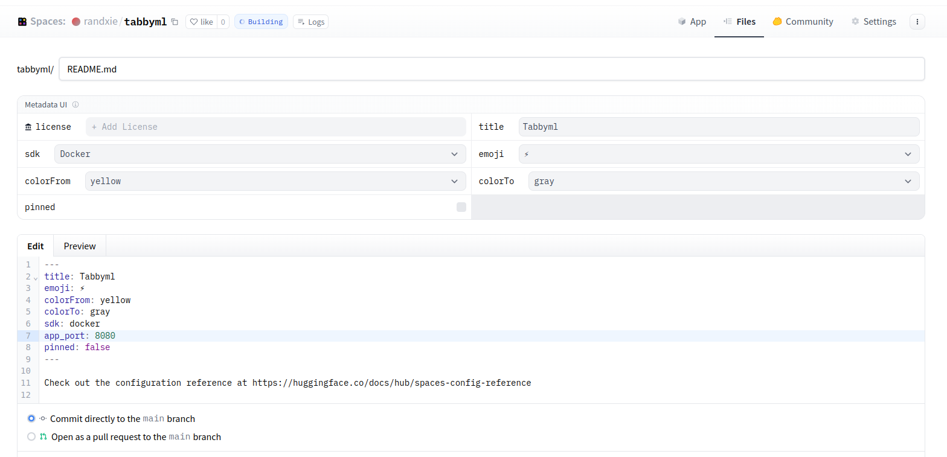The width and height of the screenshot is (947, 457).
Task: Click the tabbyml/ path label
Action: (36, 69)
